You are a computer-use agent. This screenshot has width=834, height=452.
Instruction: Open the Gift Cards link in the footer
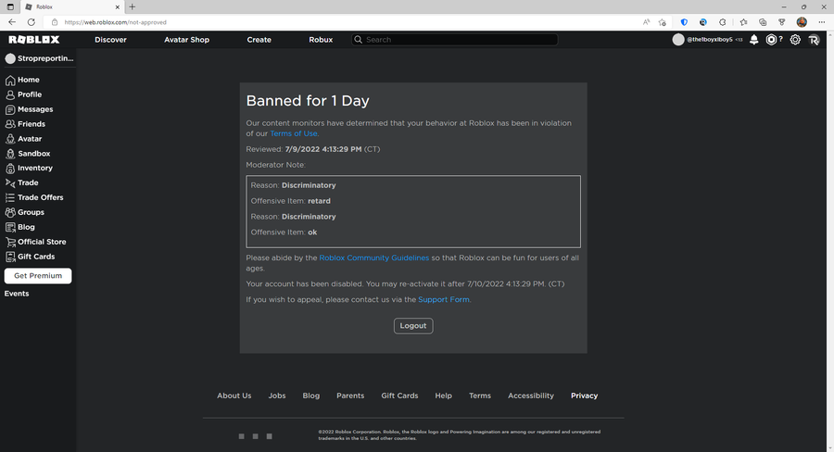(x=399, y=395)
